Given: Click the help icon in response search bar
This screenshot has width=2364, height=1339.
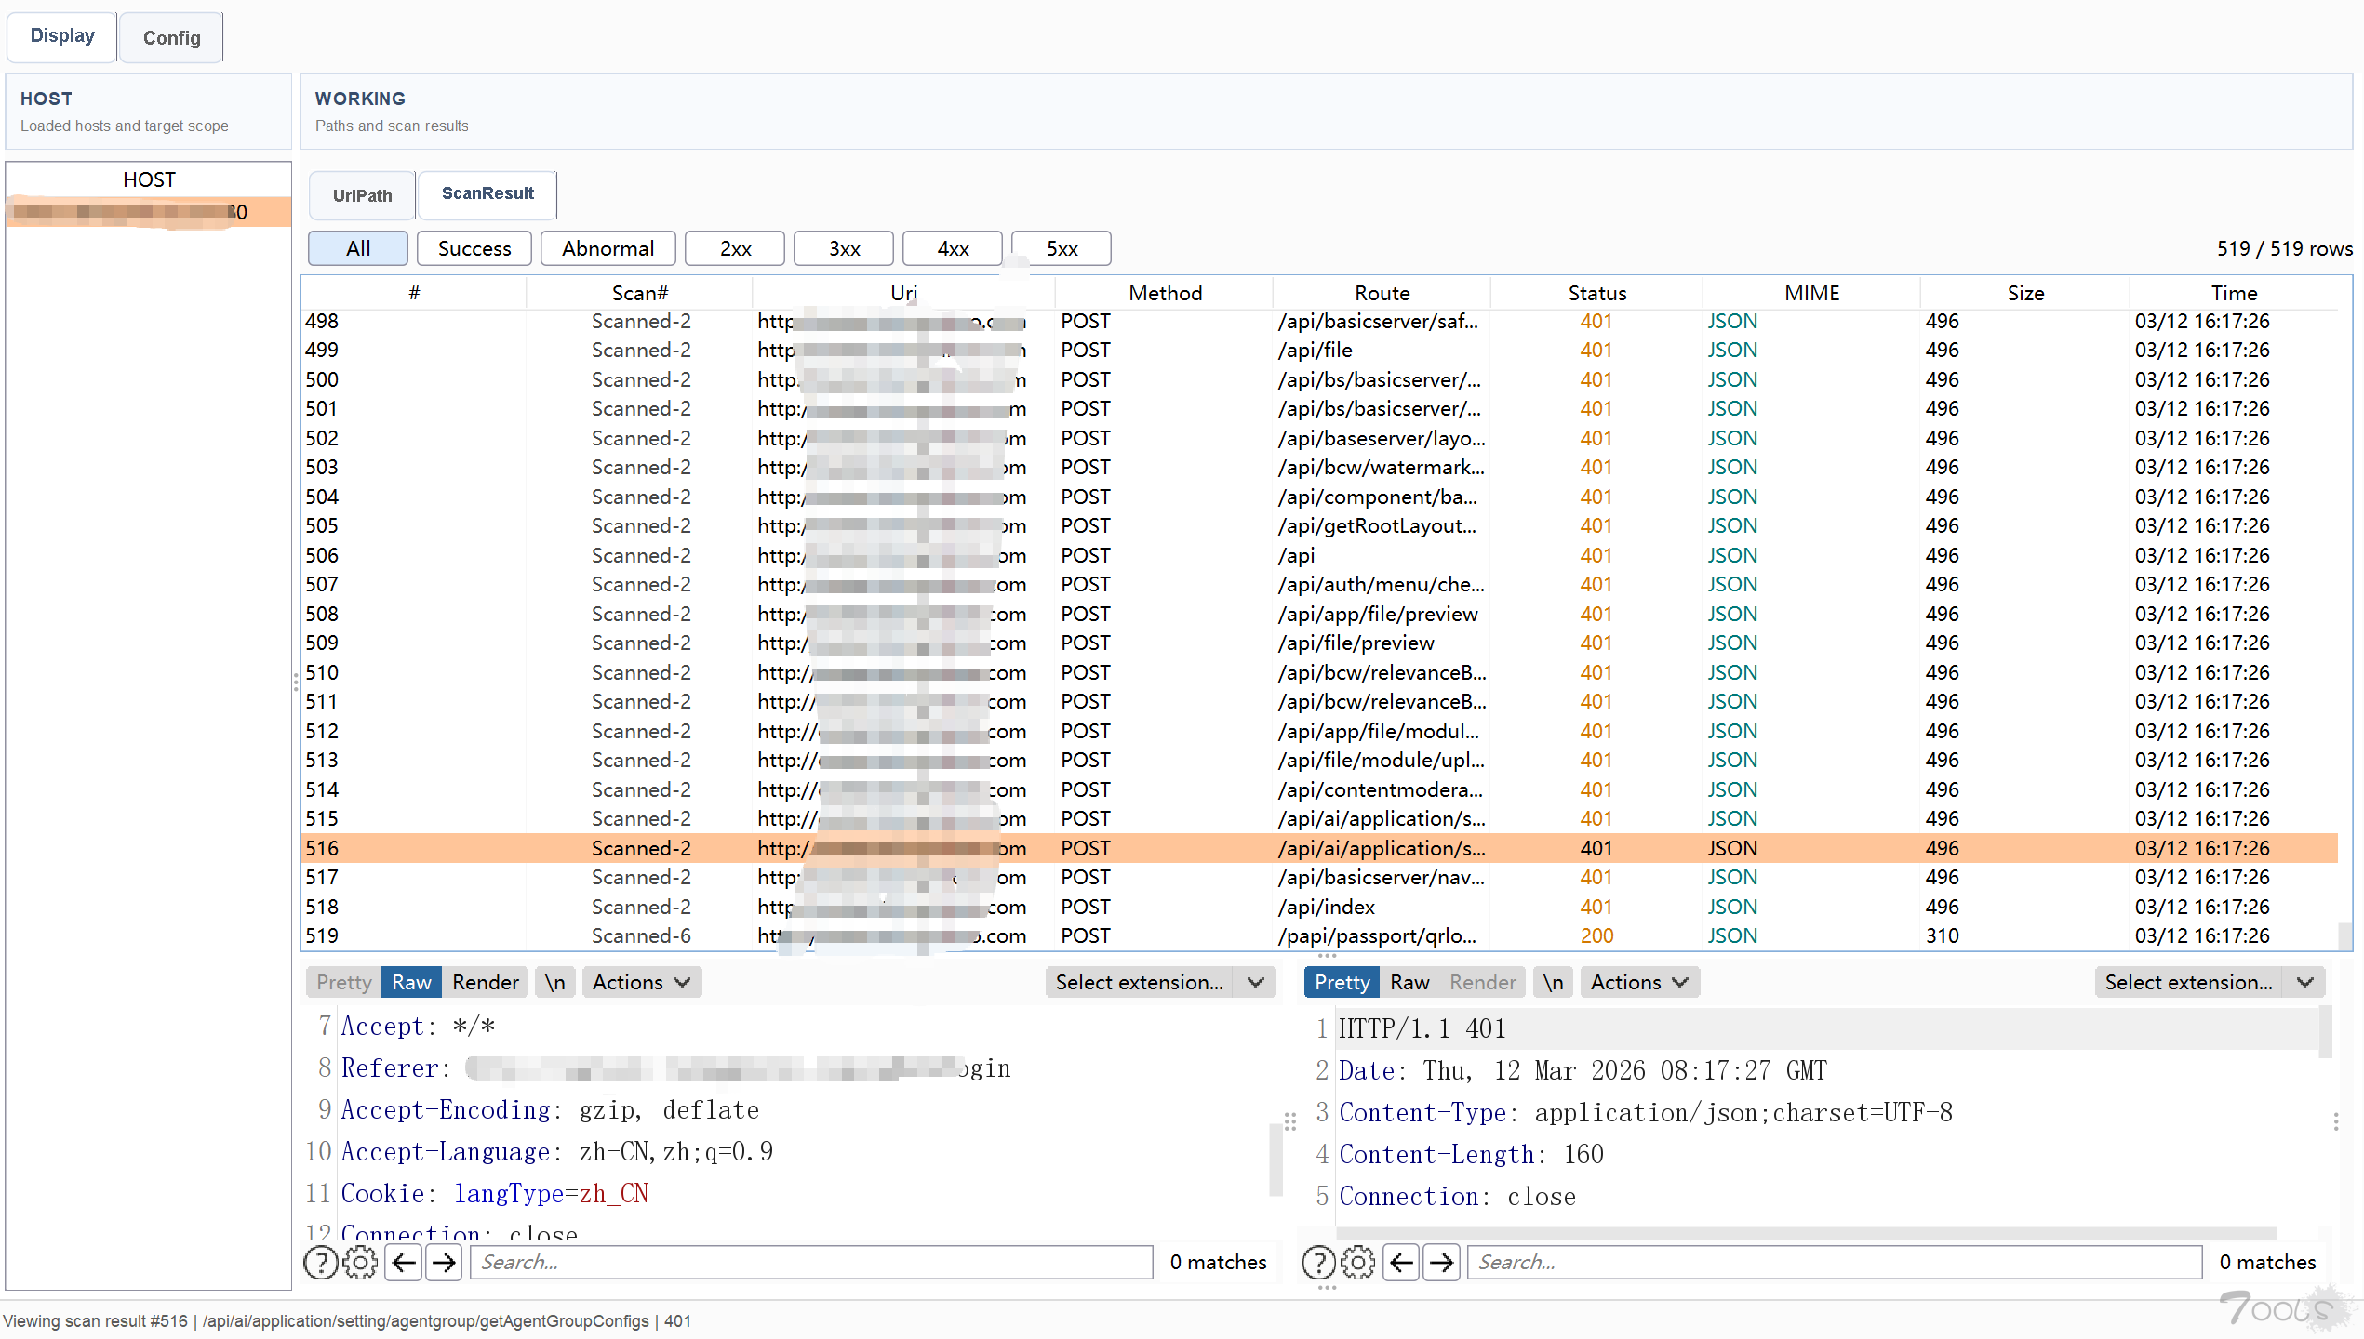Looking at the screenshot, I should (1318, 1262).
